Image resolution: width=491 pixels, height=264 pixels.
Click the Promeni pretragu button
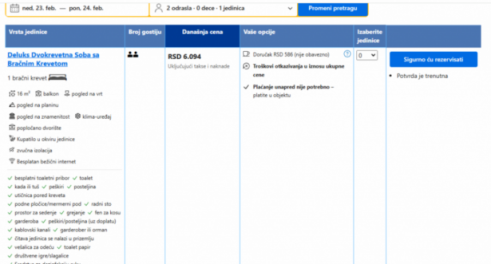pyautogui.click(x=333, y=8)
